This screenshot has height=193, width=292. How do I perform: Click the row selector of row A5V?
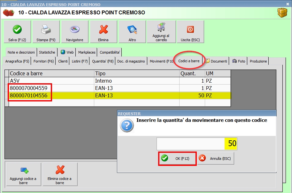7,81
